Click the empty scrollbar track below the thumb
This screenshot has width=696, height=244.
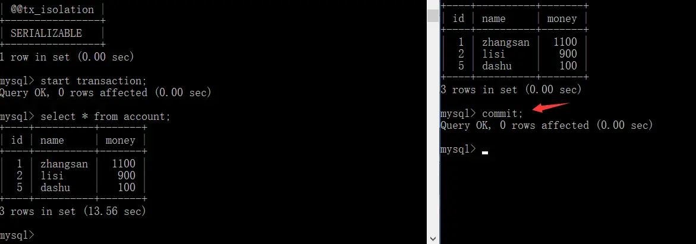pyautogui.click(x=433, y=127)
